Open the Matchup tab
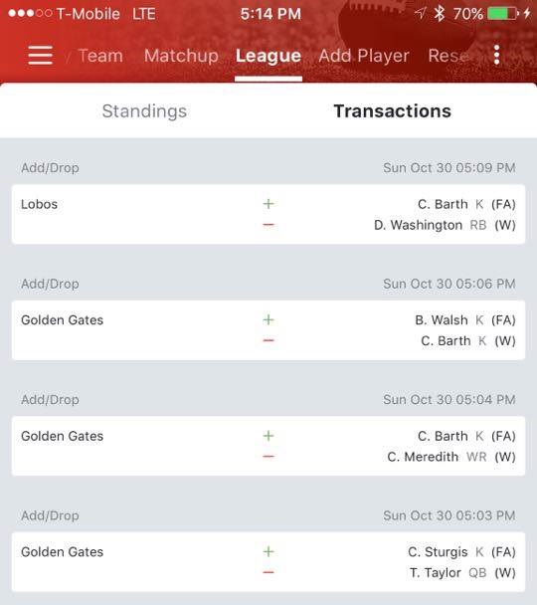This screenshot has width=537, height=605. [x=181, y=56]
